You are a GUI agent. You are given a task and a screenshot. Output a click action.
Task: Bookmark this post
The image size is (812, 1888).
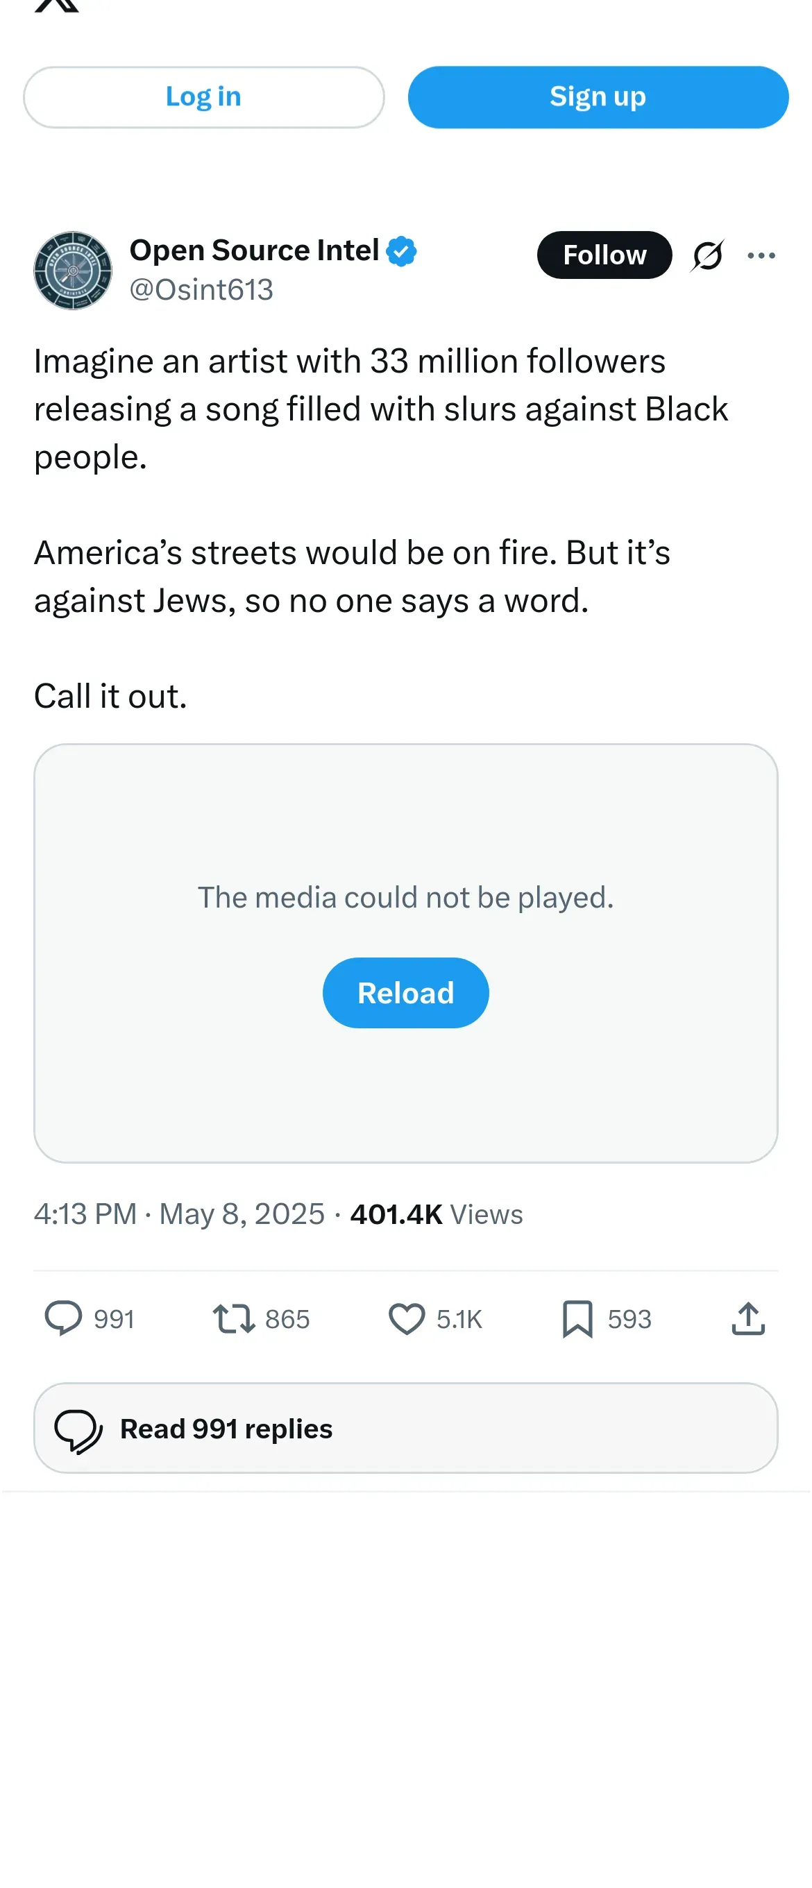pos(577,1318)
